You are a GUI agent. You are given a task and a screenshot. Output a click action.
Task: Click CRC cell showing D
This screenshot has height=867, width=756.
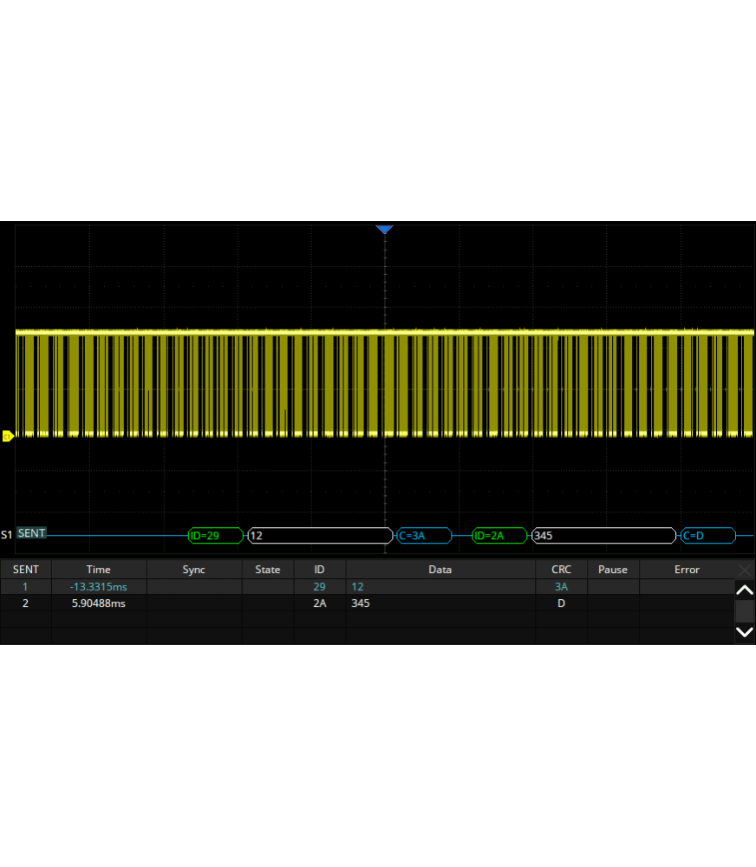561,603
